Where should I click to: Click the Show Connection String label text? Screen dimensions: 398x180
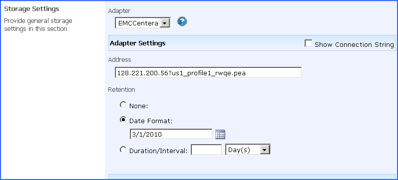pos(354,44)
